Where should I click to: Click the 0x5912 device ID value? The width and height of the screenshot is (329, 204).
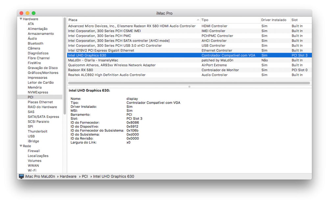[132, 126]
